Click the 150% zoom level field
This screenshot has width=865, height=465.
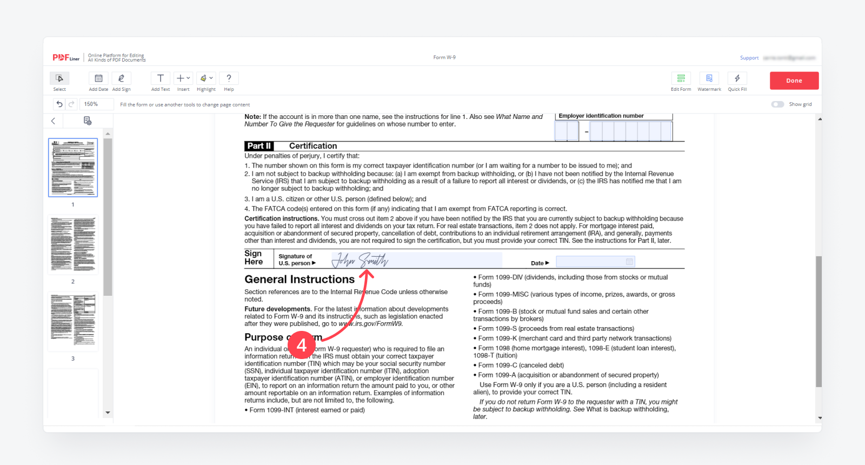(x=97, y=104)
